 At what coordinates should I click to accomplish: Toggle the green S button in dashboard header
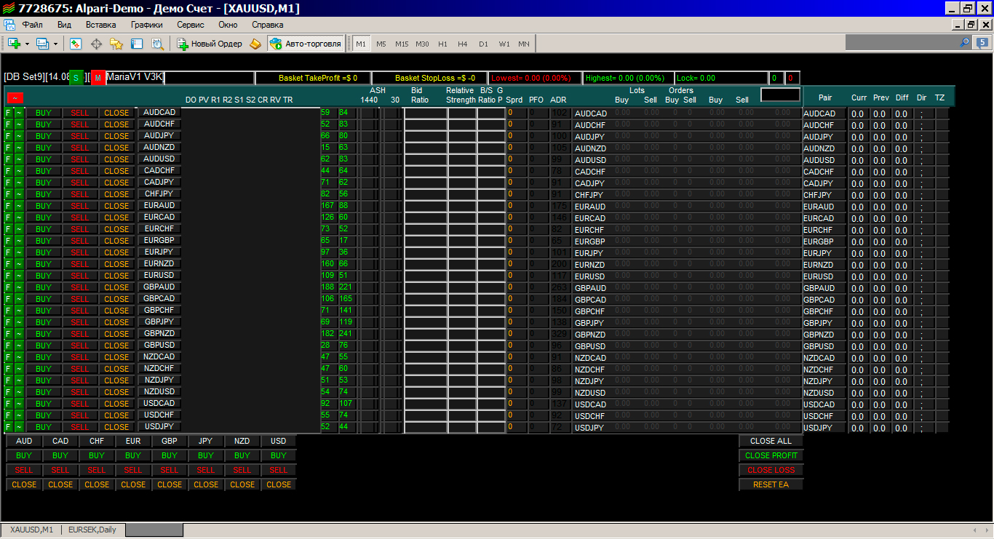point(76,77)
